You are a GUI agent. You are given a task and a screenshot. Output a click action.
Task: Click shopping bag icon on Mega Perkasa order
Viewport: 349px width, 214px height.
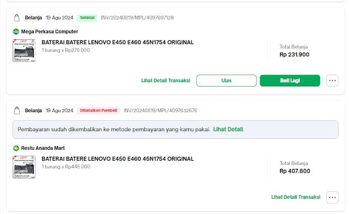(x=17, y=18)
